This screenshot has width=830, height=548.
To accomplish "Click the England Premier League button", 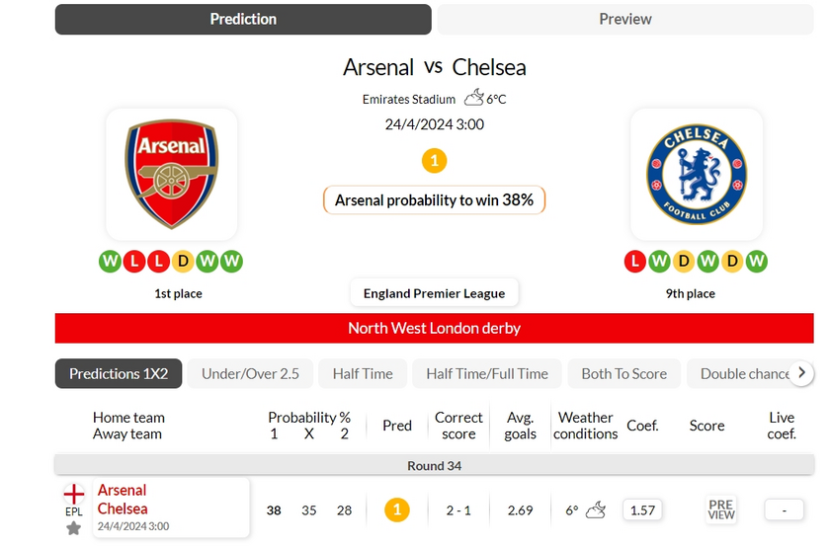I will [434, 293].
